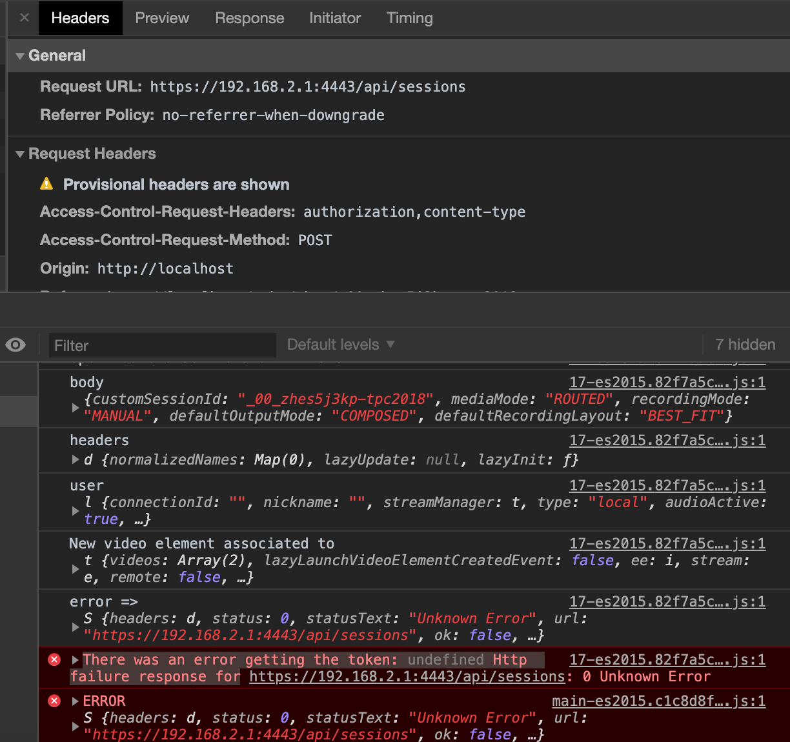Expand the 'error getting the token' message
This screenshot has width=790, height=742.
pos(76,659)
